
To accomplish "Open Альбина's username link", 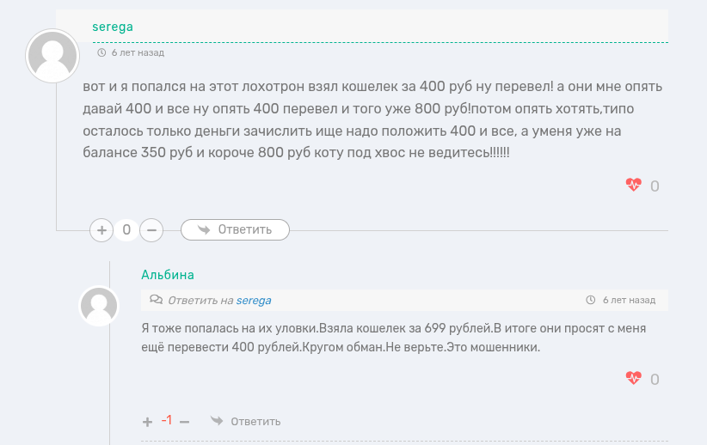I will click(168, 275).
